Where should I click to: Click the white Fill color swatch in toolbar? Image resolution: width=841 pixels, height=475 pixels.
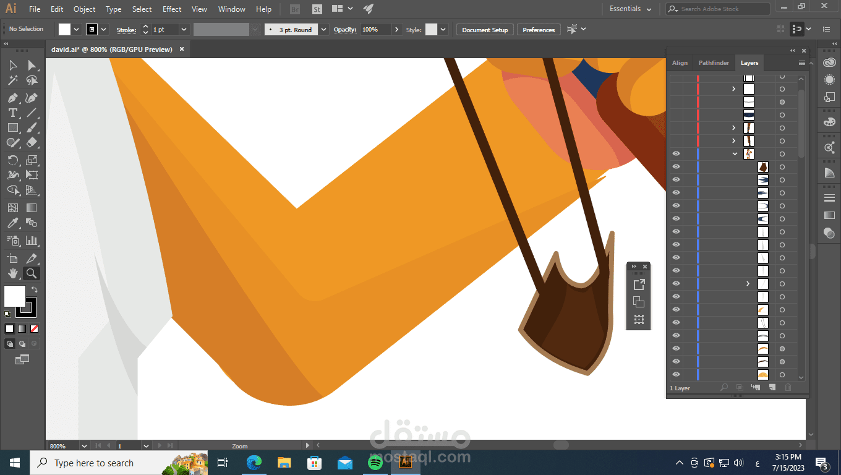[15, 296]
